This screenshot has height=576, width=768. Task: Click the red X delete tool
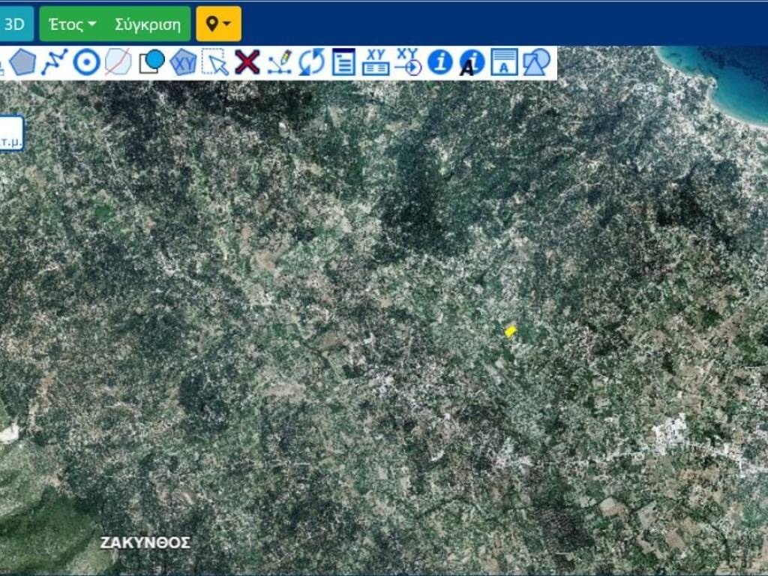pos(247,62)
